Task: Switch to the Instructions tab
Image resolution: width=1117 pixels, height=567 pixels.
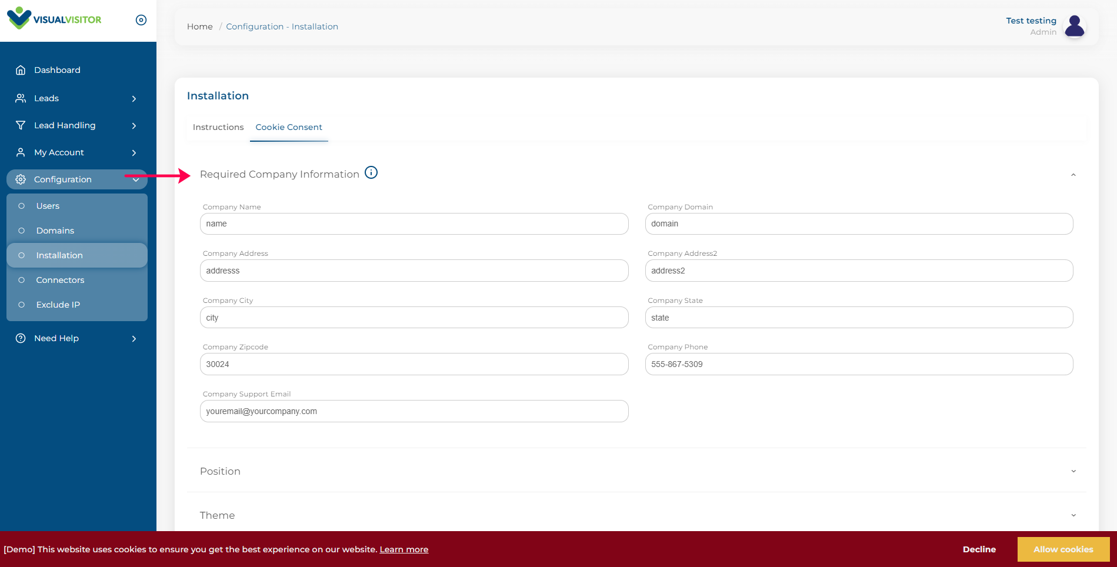Action: [x=218, y=127]
